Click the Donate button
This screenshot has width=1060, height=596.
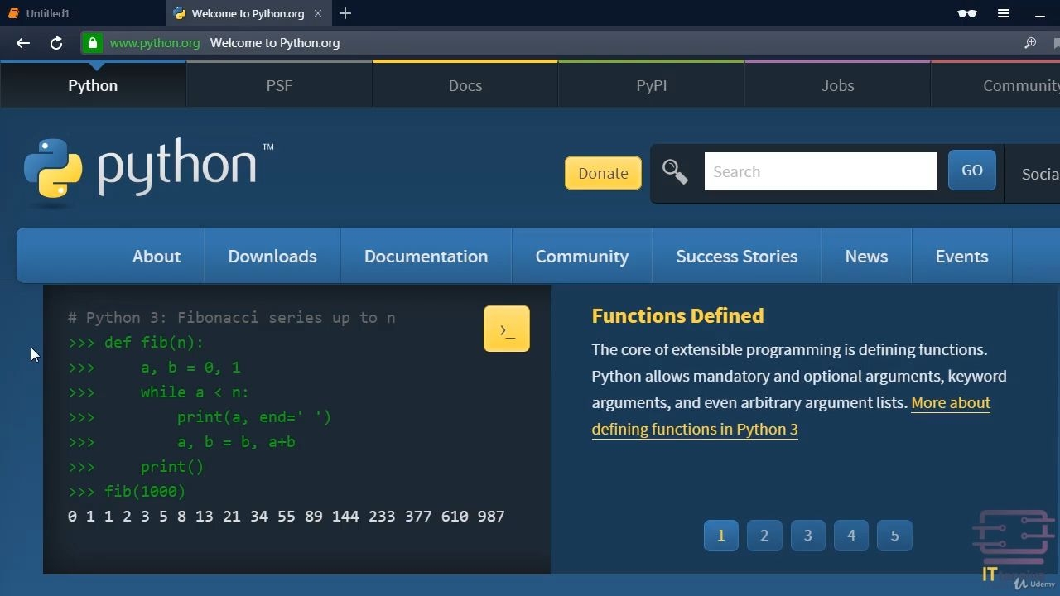pos(603,173)
